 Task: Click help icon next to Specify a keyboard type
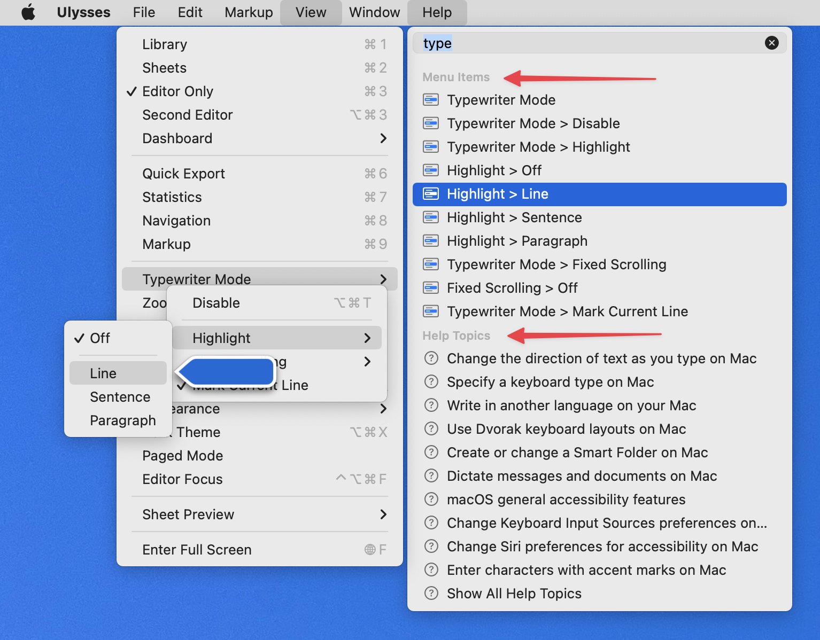[431, 382]
